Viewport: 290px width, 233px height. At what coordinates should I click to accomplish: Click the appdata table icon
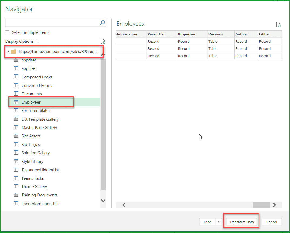[16, 60]
